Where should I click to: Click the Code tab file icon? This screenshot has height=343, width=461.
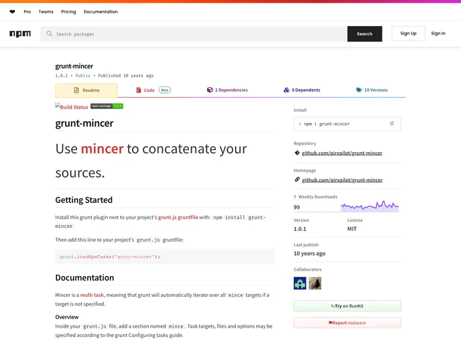pos(139,90)
